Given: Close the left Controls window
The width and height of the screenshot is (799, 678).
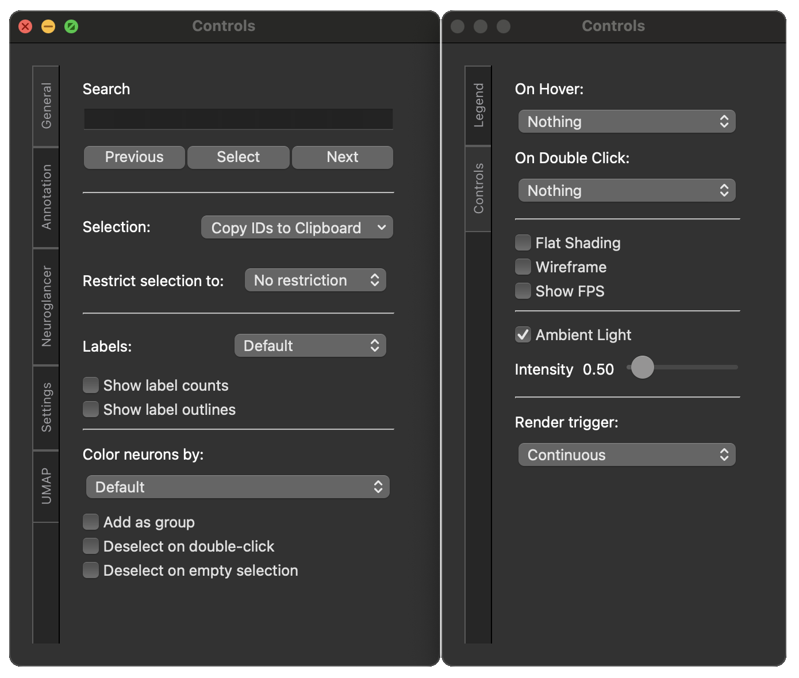Looking at the screenshot, I should pyautogui.click(x=25, y=26).
